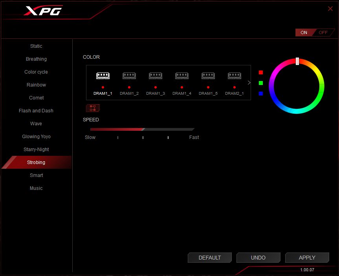Click the DRAM1_1 label
Image resolution: width=339 pixels, height=276 pixels.
click(x=103, y=94)
